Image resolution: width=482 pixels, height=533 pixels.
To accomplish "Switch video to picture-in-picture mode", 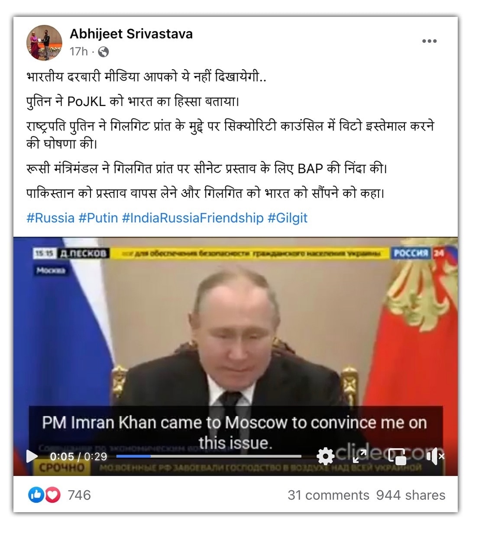I will click(397, 456).
